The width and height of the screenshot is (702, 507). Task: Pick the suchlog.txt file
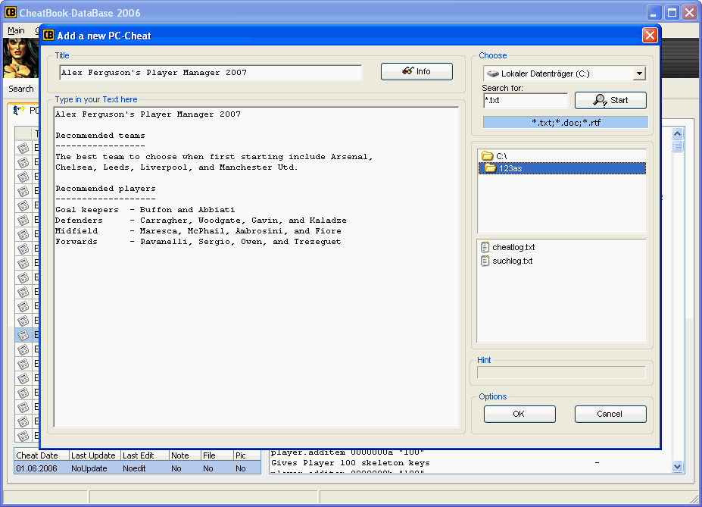512,261
